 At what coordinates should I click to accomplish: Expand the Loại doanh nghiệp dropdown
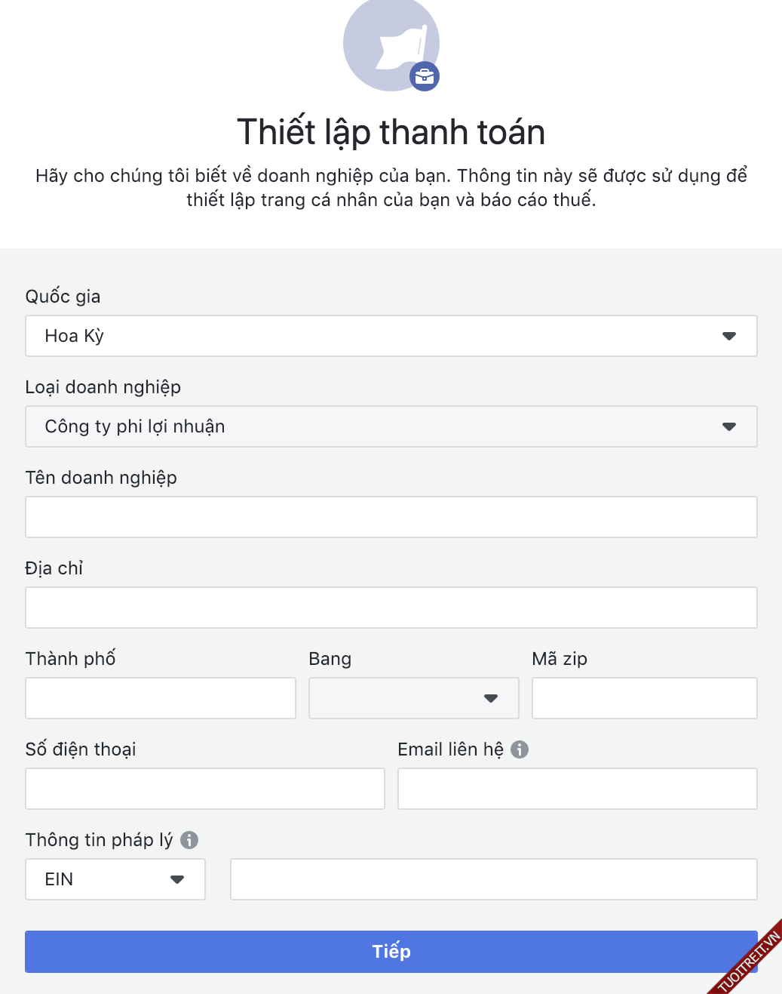click(391, 426)
